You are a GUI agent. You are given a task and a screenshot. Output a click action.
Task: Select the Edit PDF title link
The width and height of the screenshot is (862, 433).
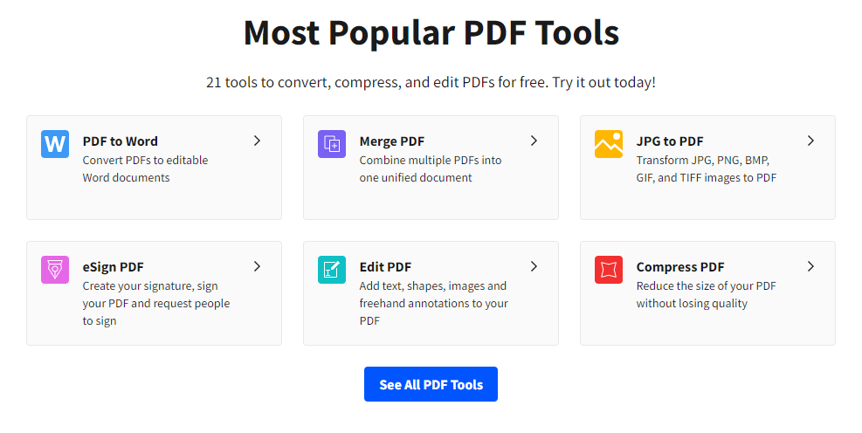385,267
